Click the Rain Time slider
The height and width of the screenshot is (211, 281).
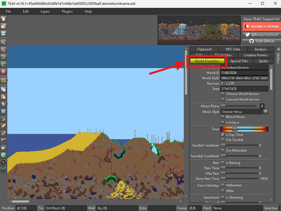pyautogui.click(x=240, y=168)
